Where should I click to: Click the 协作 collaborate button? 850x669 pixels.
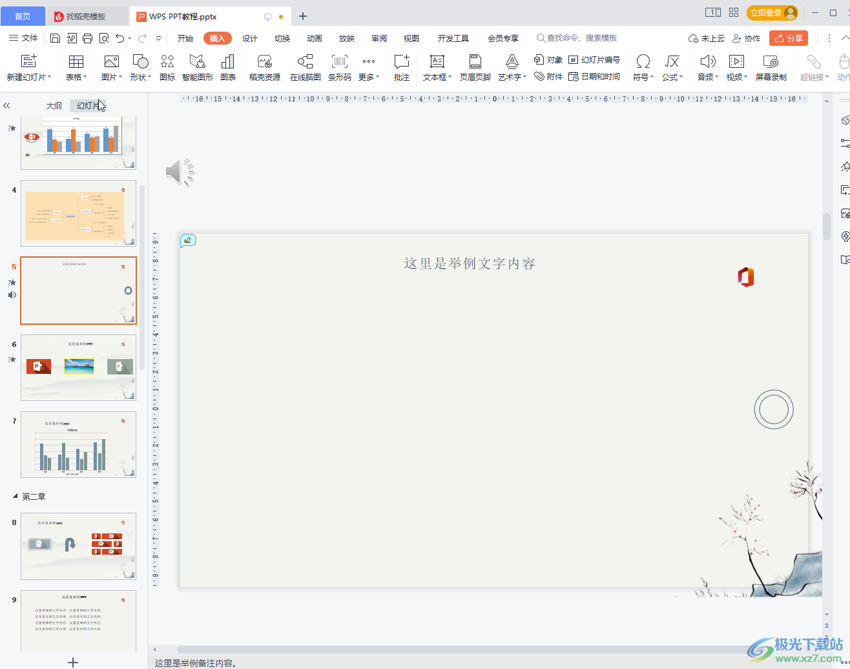[746, 38]
